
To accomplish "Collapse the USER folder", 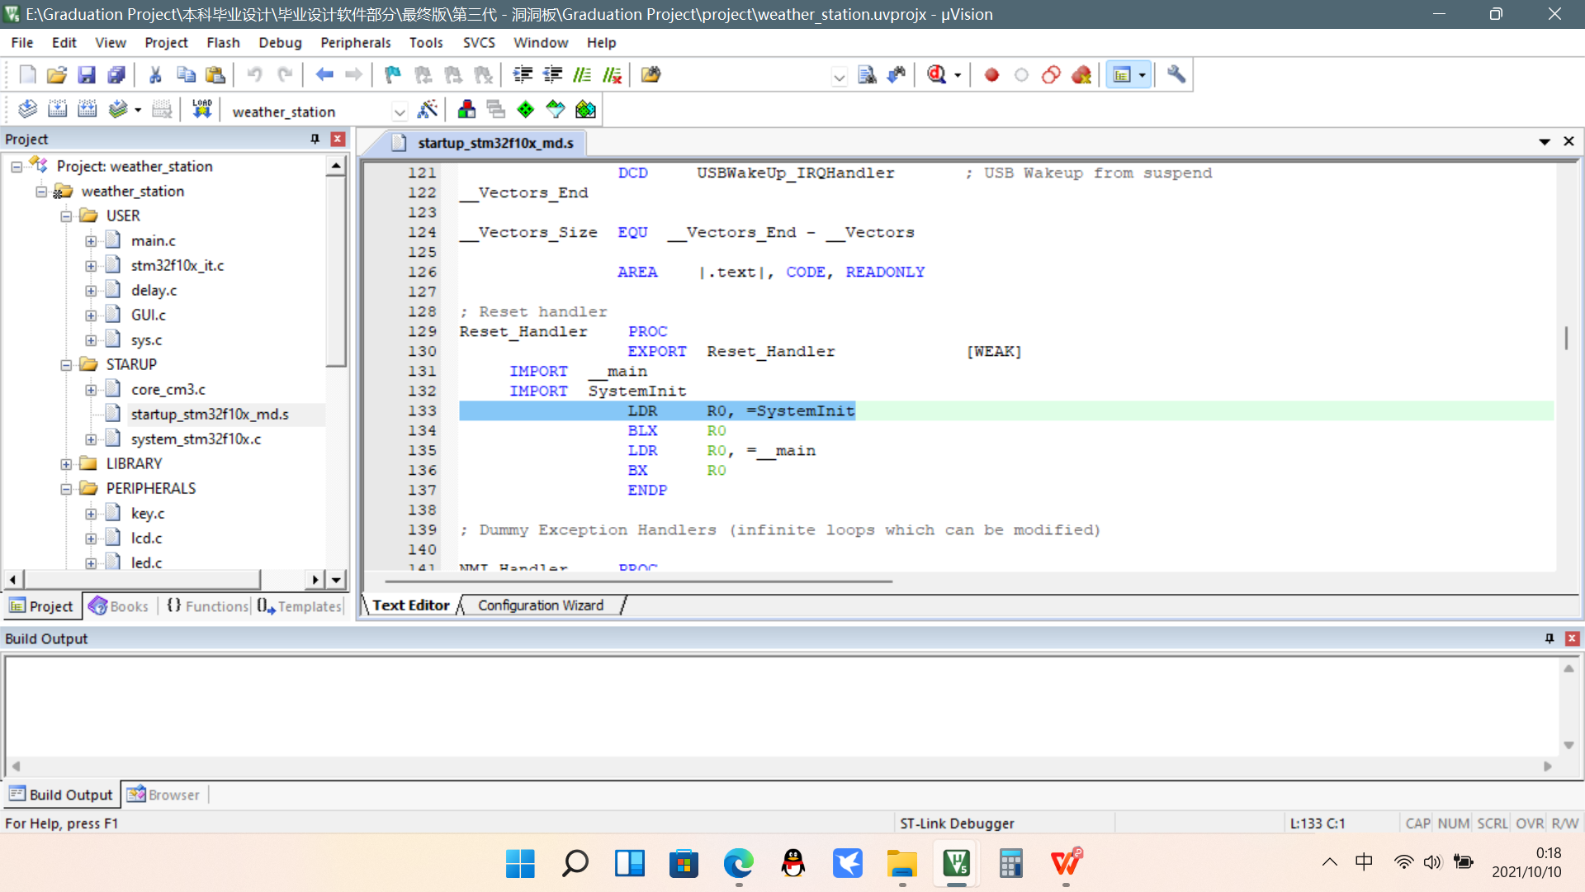I will 68,216.
